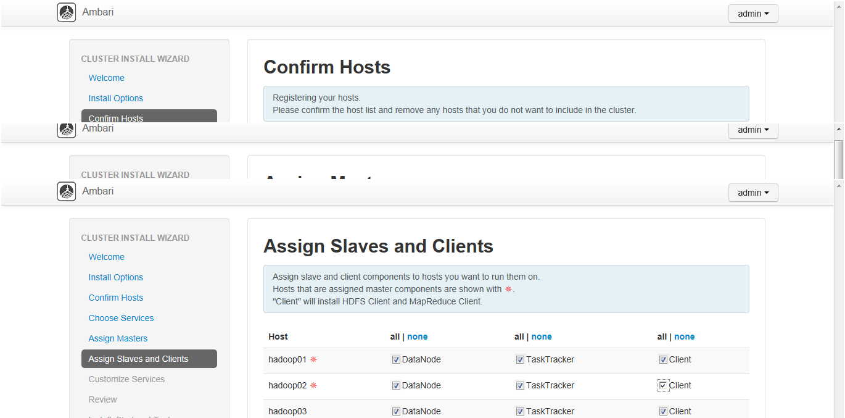
Task: Click red master asterisk beside hadoop02
Action: click(313, 385)
